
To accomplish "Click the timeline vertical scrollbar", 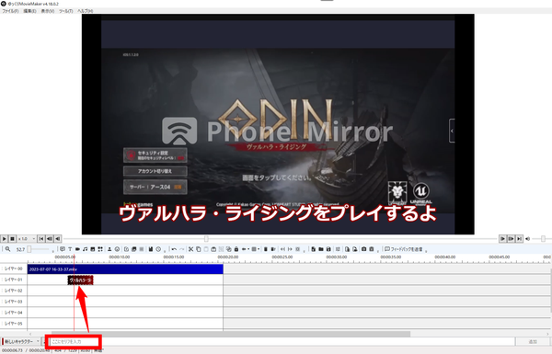I will pyautogui.click(x=550, y=291).
